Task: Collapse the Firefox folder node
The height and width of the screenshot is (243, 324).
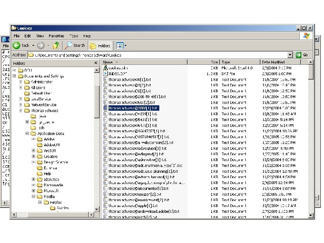Action: (40, 202)
